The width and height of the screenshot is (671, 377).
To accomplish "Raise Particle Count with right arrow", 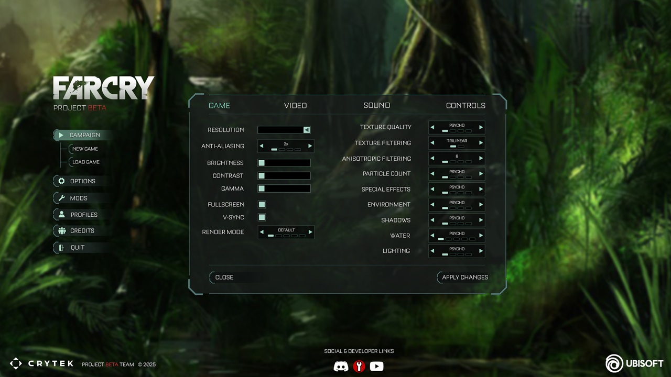I will [x=481, y=174].
